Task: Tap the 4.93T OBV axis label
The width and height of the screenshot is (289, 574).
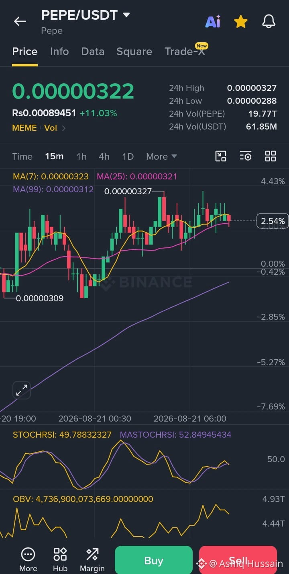Action: click(274, 499)
